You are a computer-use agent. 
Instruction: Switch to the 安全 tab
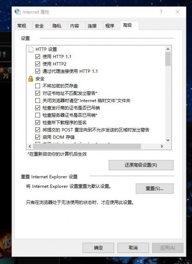tap(39, 26)
